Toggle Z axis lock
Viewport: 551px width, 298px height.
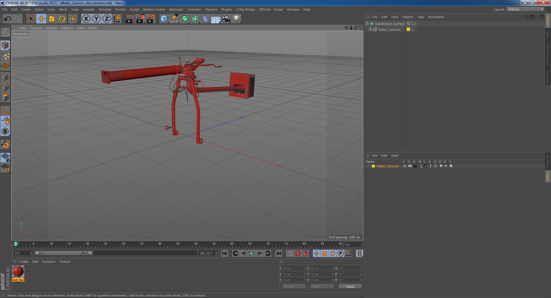107,19
